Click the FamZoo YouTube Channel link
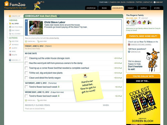 (141, 44)
